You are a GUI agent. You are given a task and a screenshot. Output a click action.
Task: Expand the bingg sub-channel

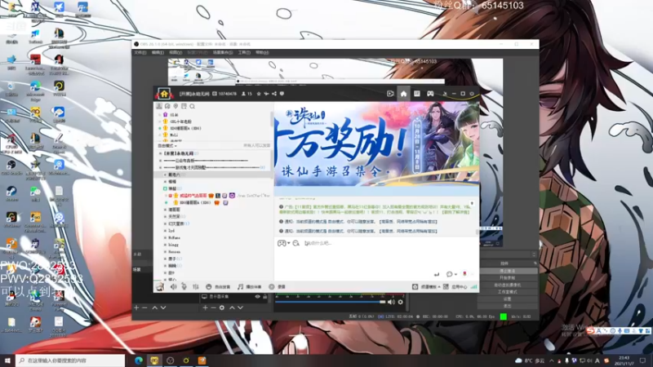pyautogui.click(x=165, y=245)
